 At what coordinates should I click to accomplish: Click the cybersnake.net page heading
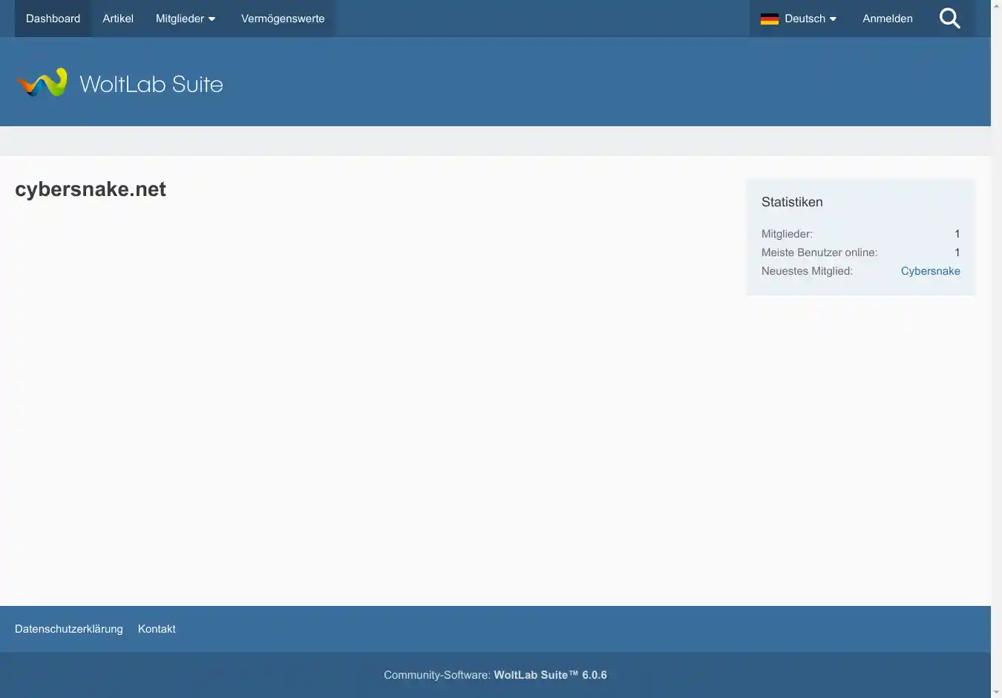[x=91, y=189]
